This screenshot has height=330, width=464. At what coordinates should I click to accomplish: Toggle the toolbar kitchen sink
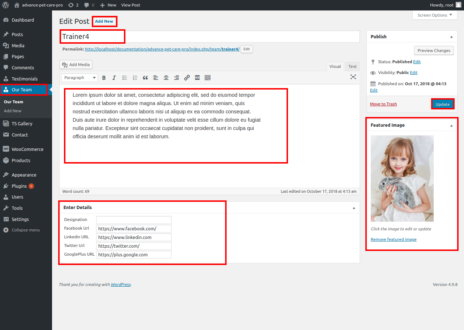208,78
